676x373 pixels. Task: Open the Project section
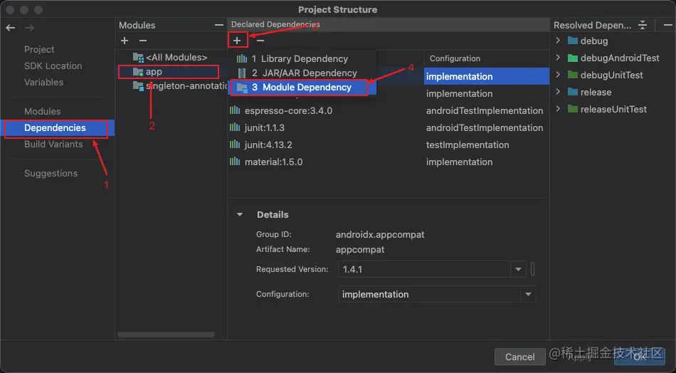[39, 50]
